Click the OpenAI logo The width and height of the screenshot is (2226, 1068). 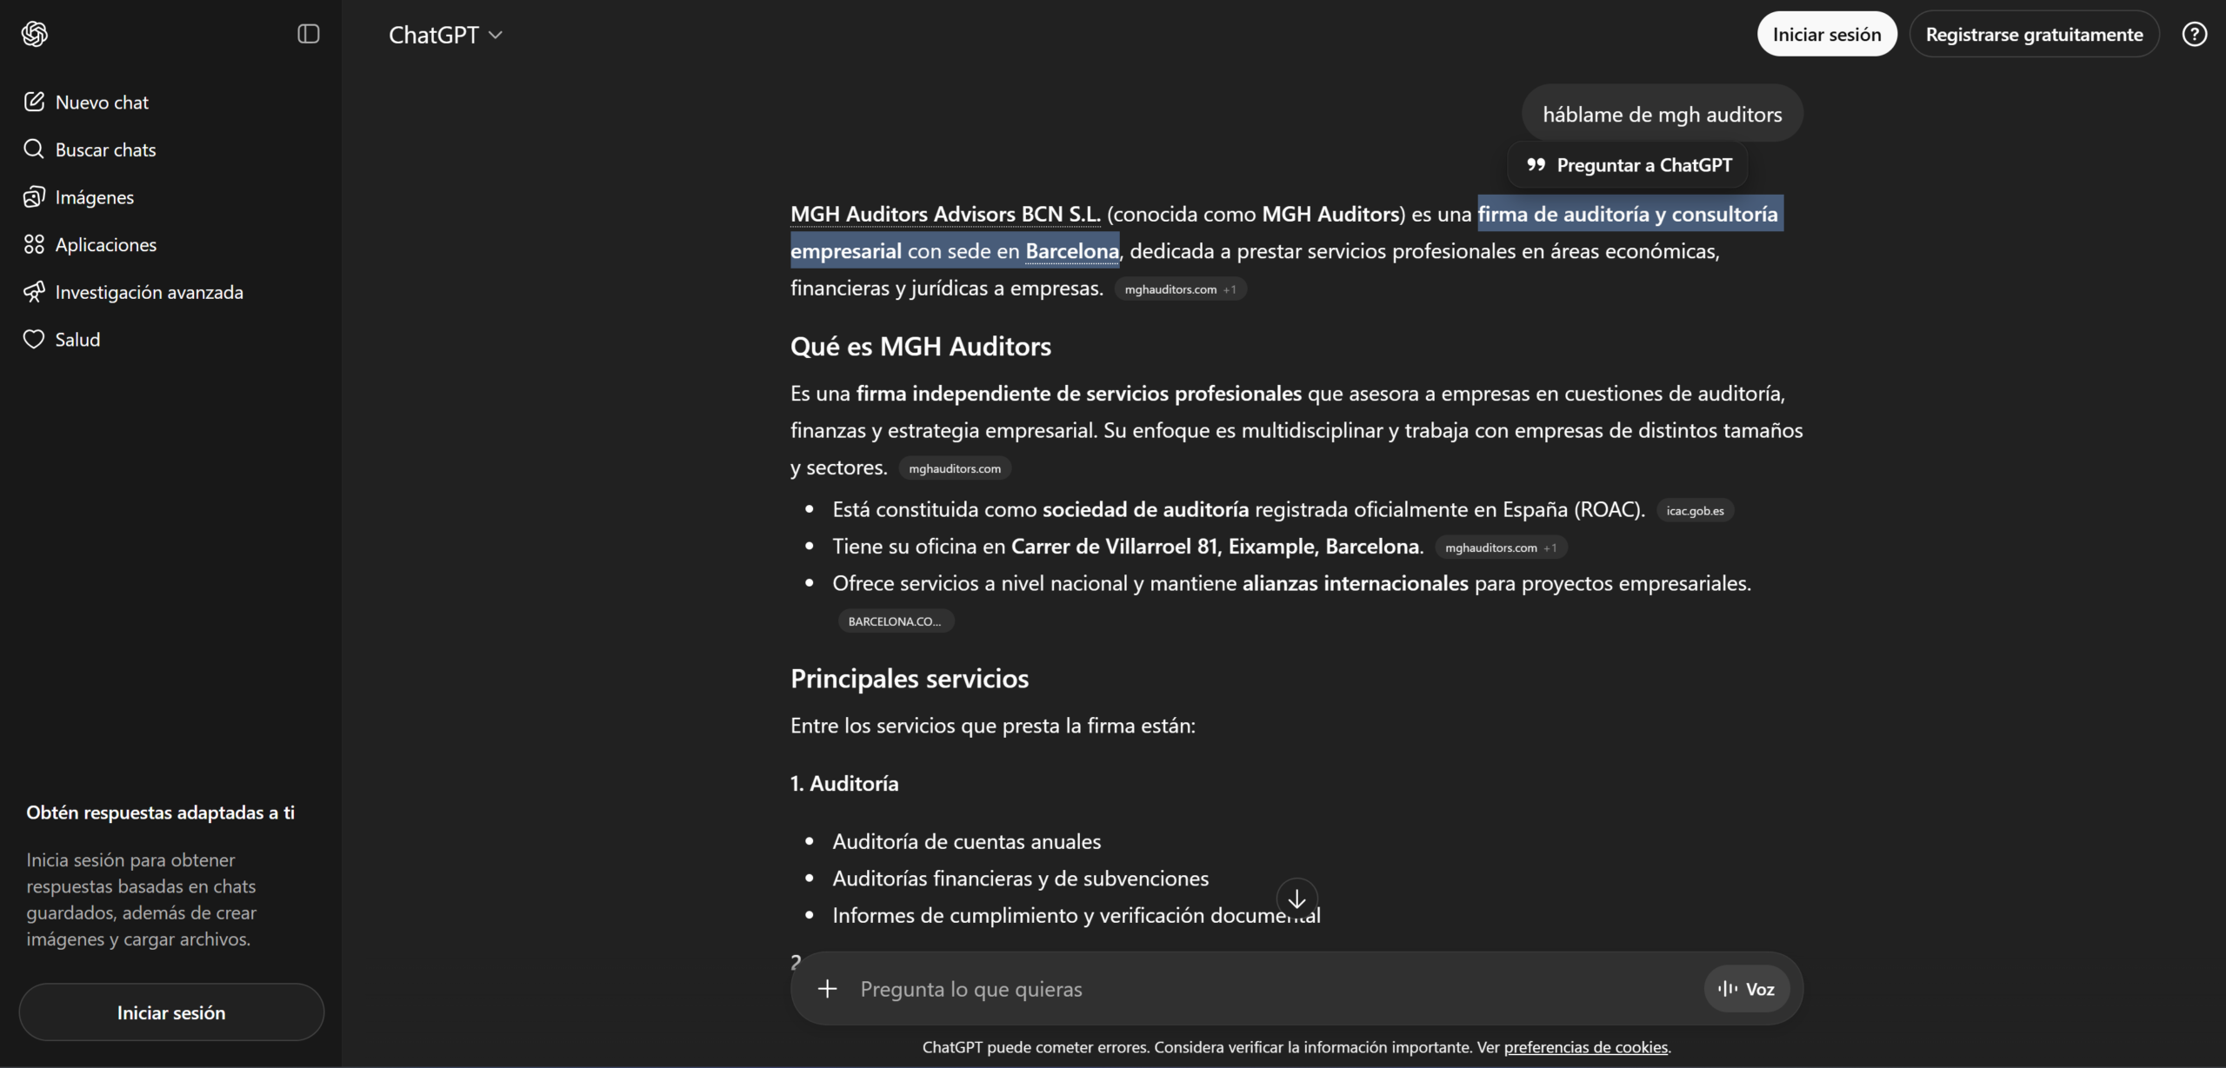pos(35,33)
